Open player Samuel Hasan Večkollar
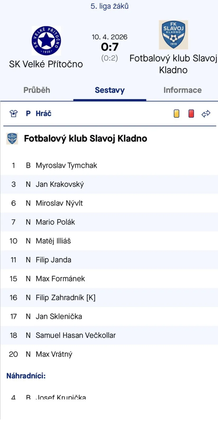 (x=76, y=335)
